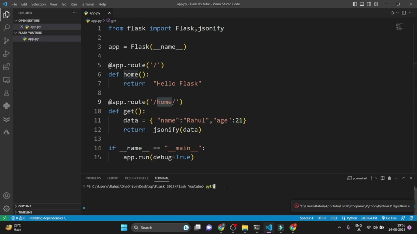
Task: Expand the Outline section
Action: [47, 206]
